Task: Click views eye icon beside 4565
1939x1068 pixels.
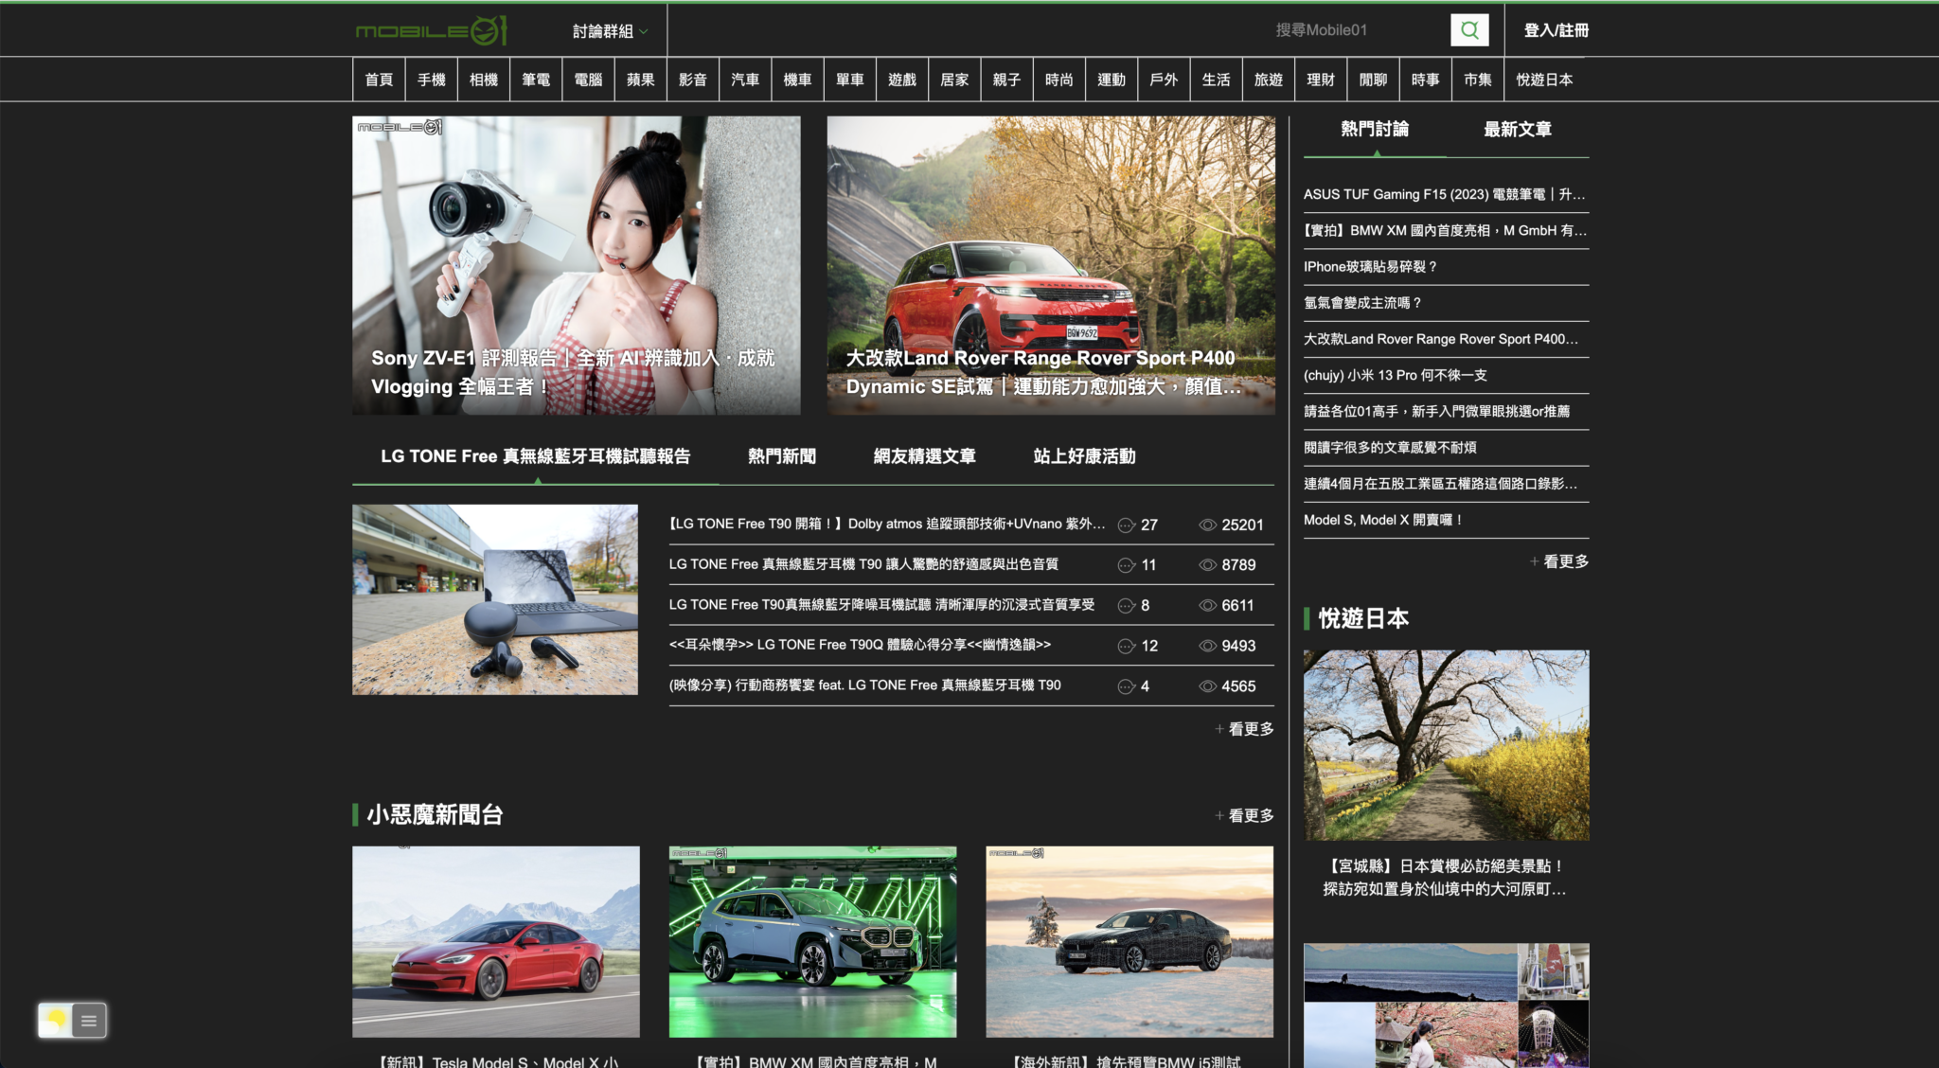Action: pyautogui.click(x=1207, y=686)
